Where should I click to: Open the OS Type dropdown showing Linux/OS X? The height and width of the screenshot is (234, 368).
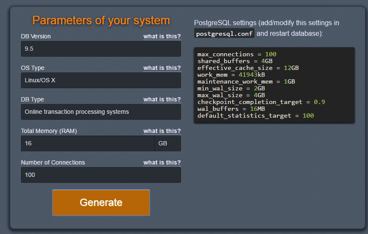pos(101,80)
